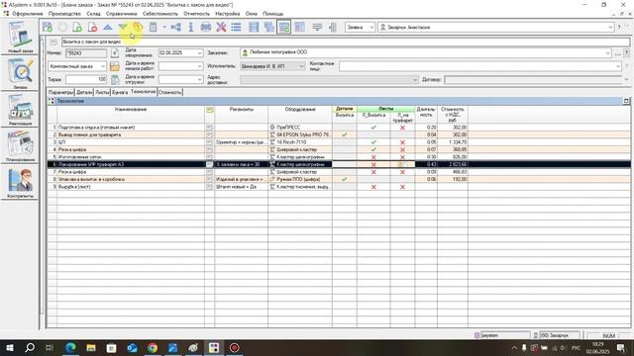Open Планирование in left sidebar

point(20,145)
